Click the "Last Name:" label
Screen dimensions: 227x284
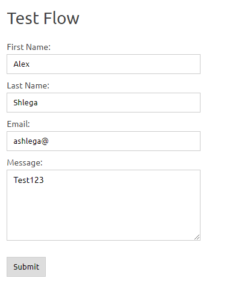click(28, 85)
